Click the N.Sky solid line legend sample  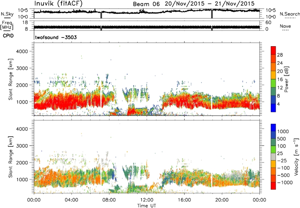pos(7,18)
